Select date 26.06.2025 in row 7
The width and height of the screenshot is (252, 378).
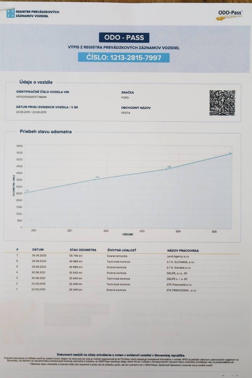coord(39,255)
